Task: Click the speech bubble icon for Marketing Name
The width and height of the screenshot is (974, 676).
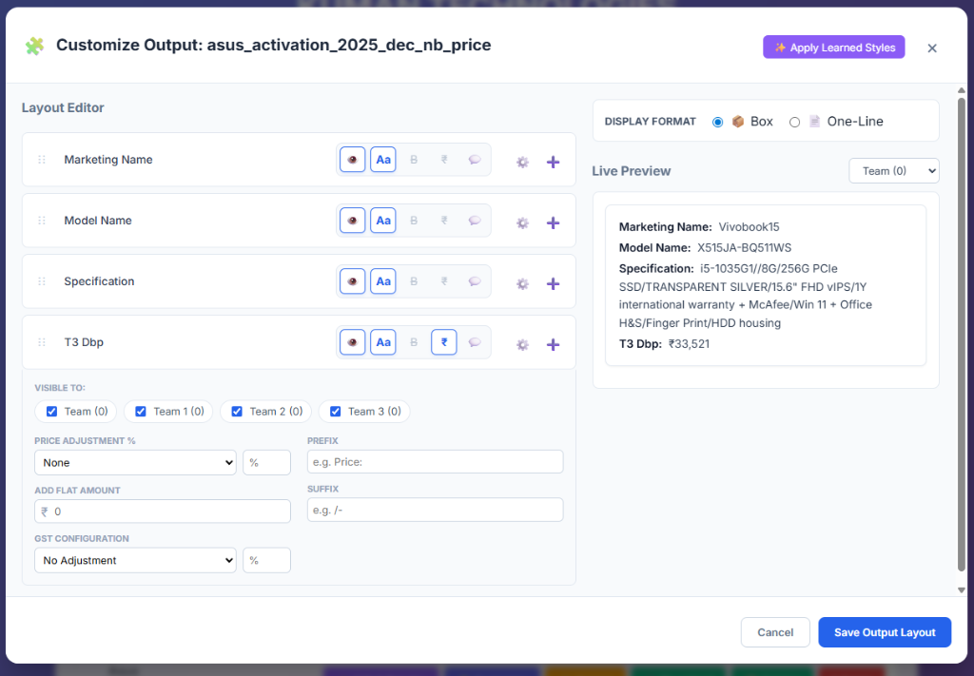Action: click(x=475, y=159)
